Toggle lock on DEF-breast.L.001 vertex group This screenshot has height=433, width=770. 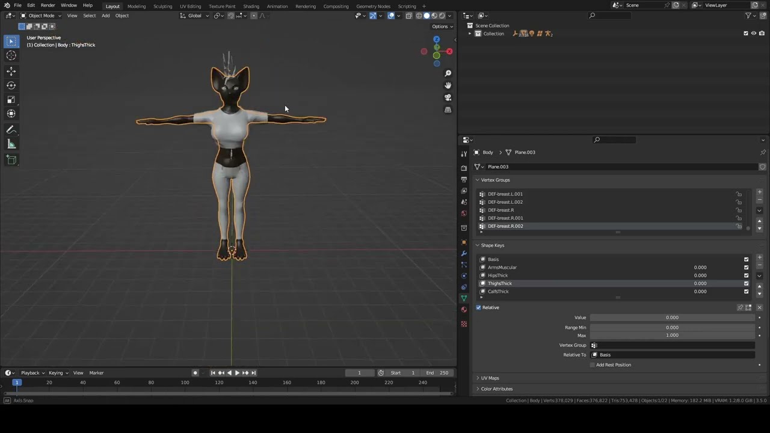pos(739,194)
